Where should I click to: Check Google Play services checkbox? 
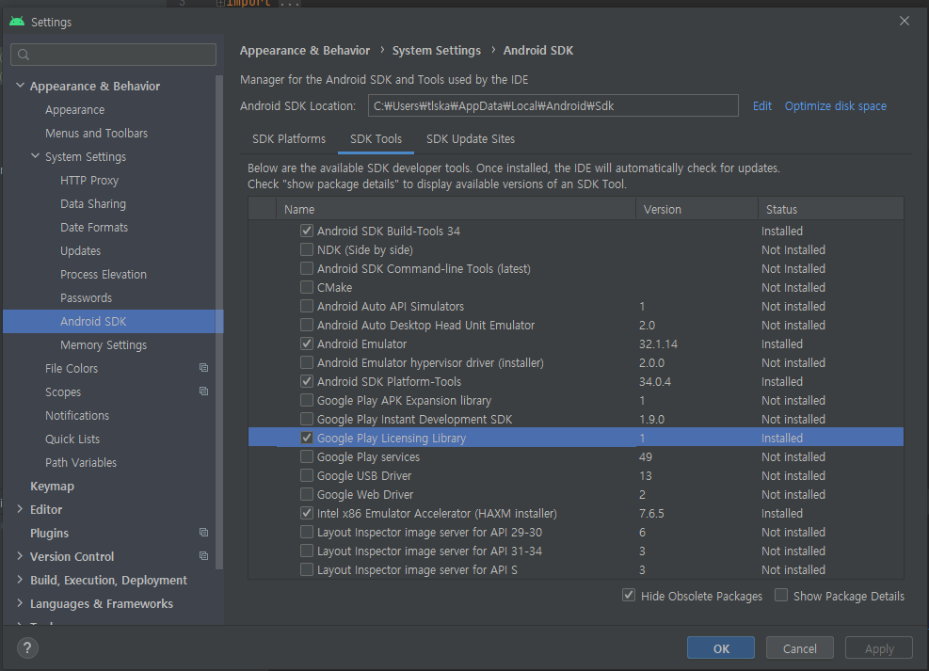(307, 456)
